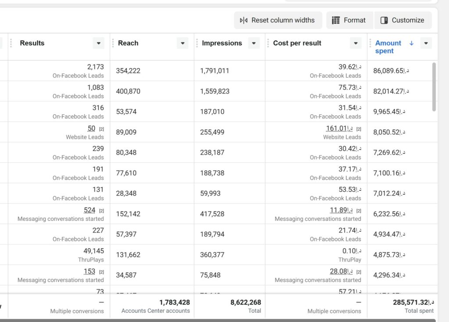
Task: Open the Cost per result dropdown
Action: pos(356,43)
